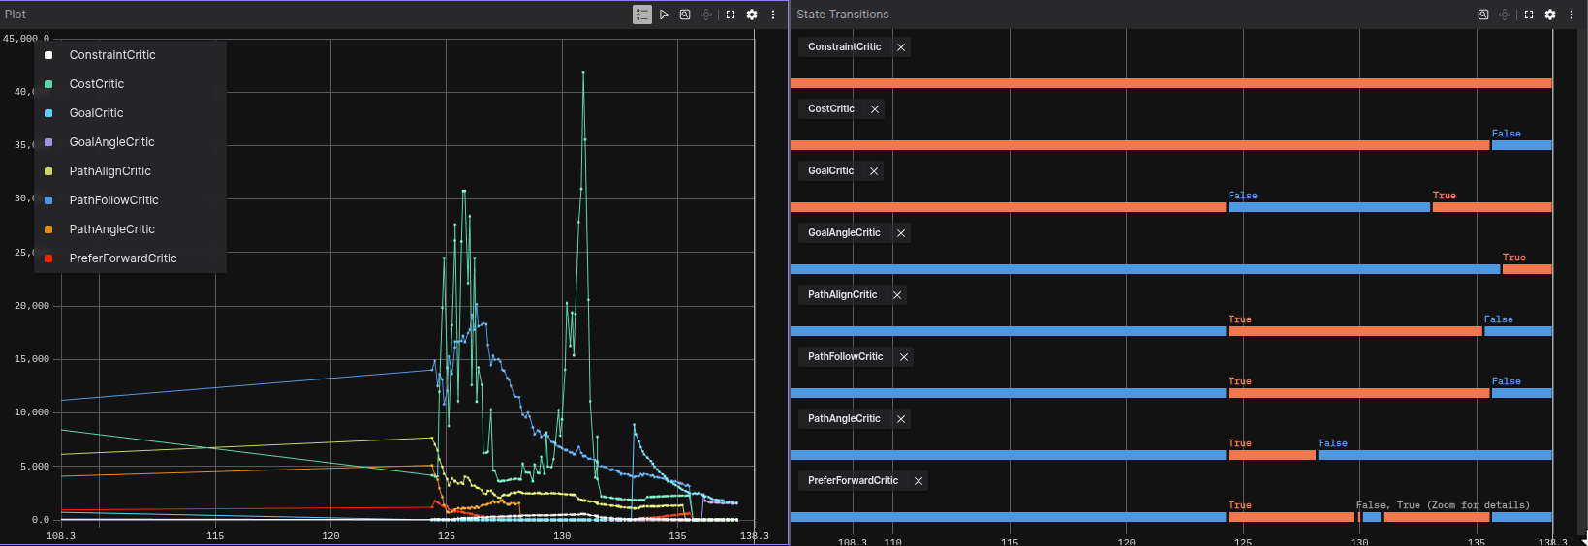Remove the PreferForwardCritic series from State Transitions
The height and width of the screenshot is (546, 1588).
click(x=919, y=481)
